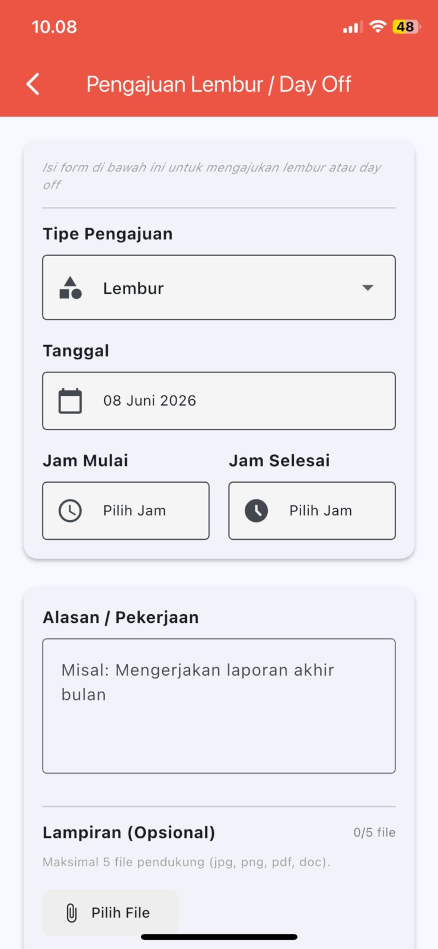Open the Lembur type selector
This screenshot has width=438, height=949.
click(x=219, y=287)
